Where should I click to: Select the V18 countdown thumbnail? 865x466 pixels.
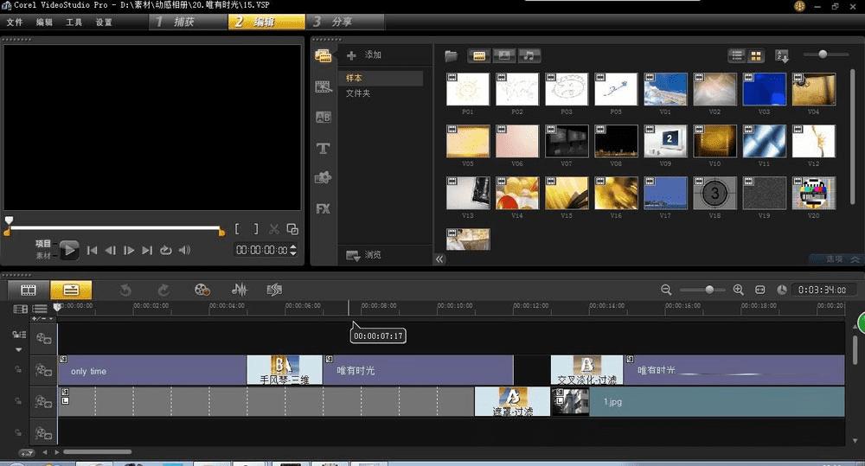715,193
